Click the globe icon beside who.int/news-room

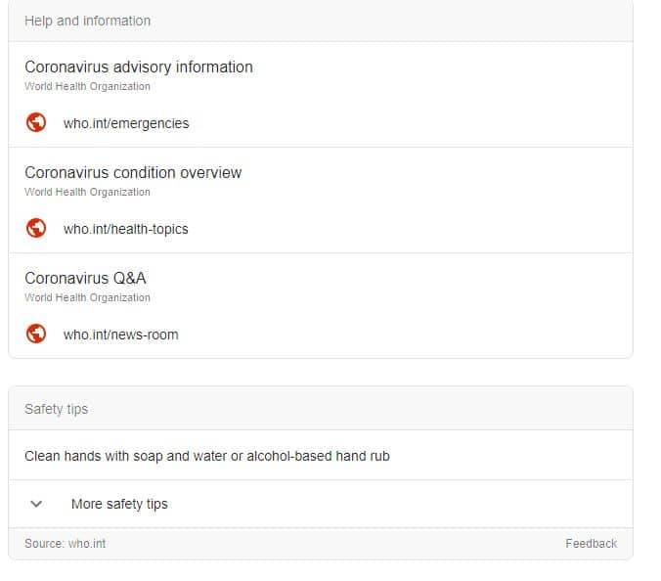coord(36,335)
